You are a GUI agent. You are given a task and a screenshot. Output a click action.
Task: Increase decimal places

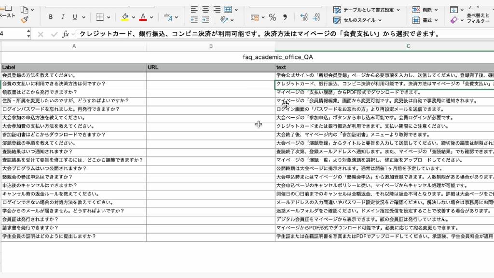(x=304, y=17)
